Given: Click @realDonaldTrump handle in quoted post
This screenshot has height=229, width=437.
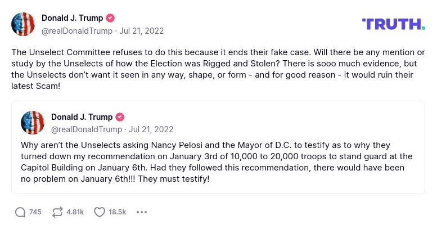Looking at the screenshot, I should (x=87, y=129).
